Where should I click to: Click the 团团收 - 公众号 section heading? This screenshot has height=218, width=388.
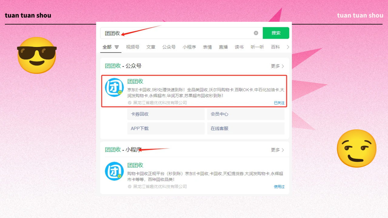click(123, 66)
